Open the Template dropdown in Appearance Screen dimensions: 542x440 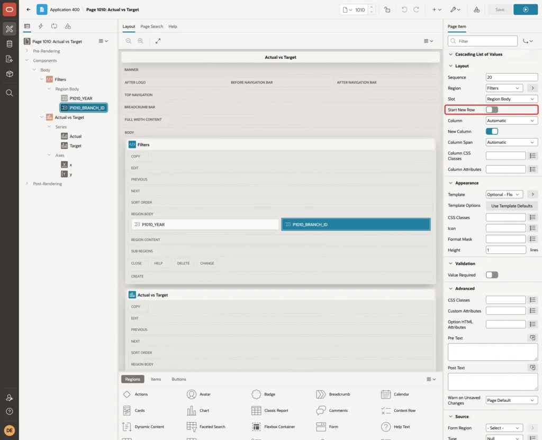(504, 195)
